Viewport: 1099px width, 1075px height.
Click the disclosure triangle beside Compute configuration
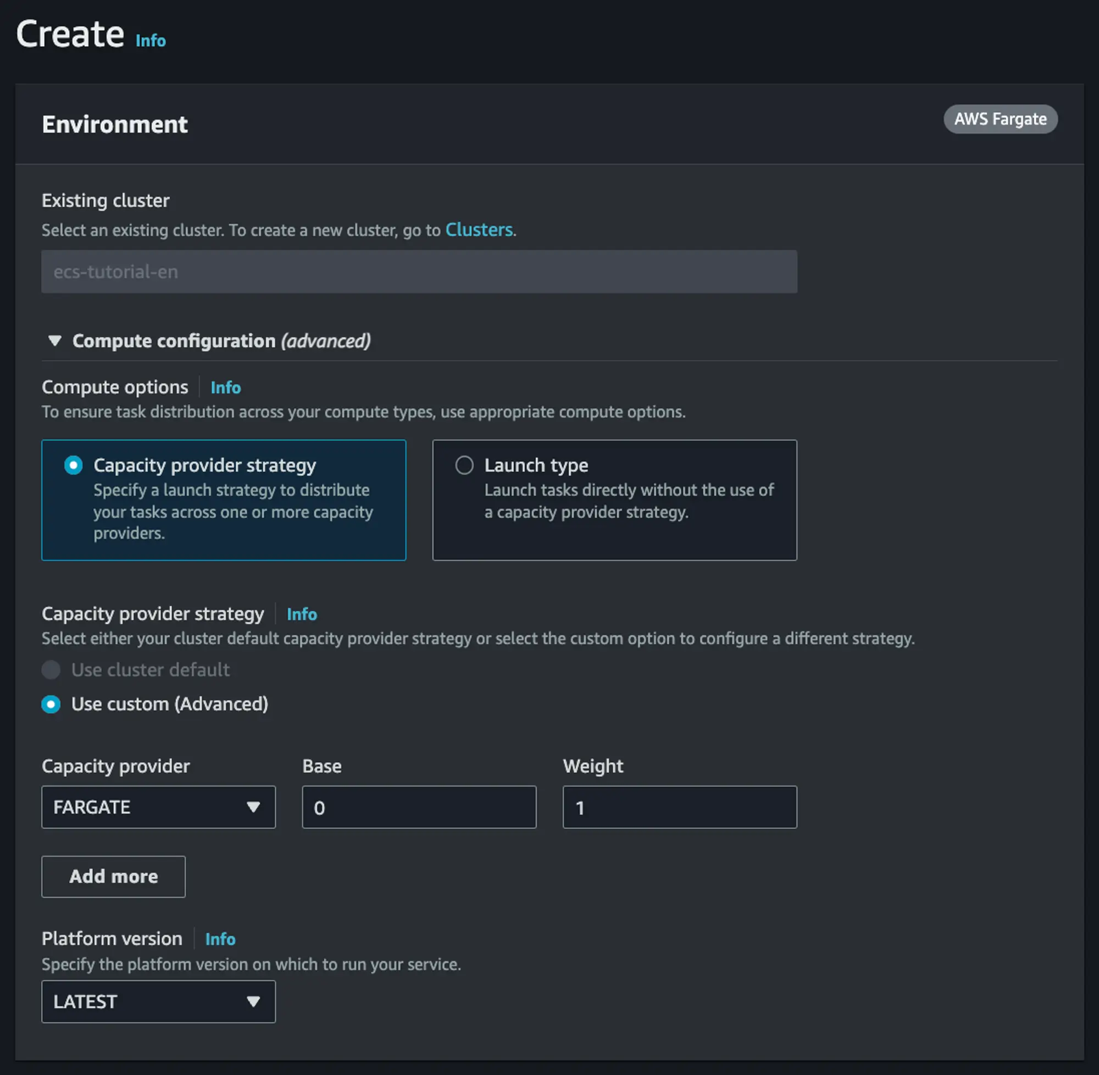pos(55,340)
